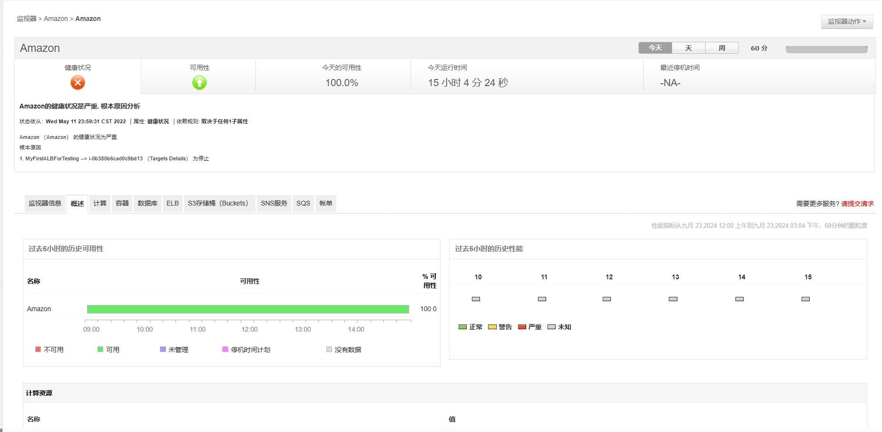Click the 100.0 percent availability cell

(x=428, y=309)
